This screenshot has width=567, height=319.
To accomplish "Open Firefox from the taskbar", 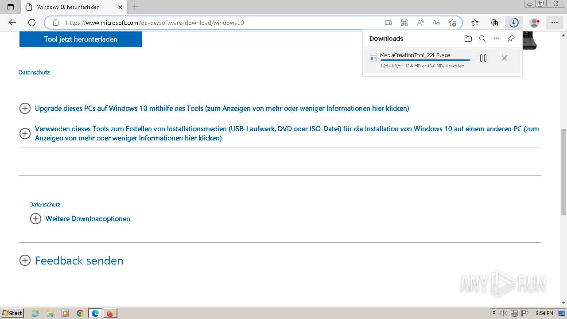I will 110,313.
